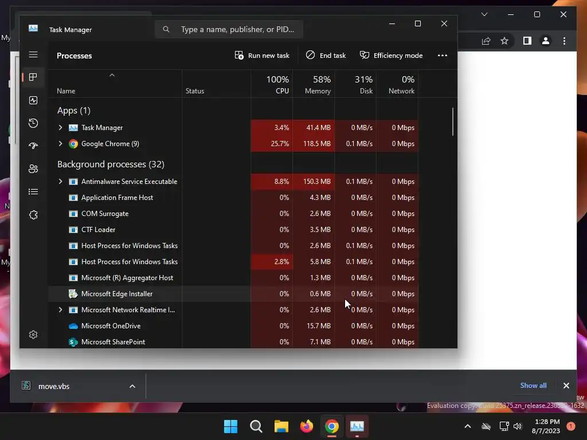This screenshot has height=440, width=587.
Task: Open File Explorer from the taskbar
Action: pos(281,426)
